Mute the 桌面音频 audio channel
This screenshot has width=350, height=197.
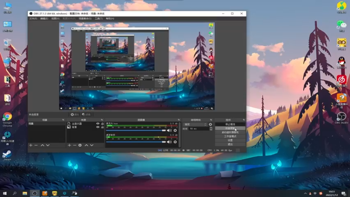(169, 142)
